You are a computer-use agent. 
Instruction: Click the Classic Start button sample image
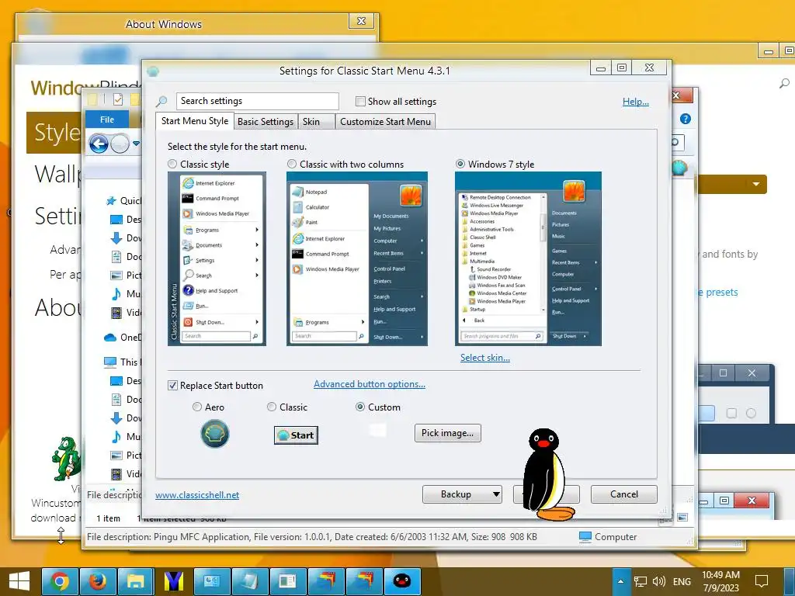296,435
